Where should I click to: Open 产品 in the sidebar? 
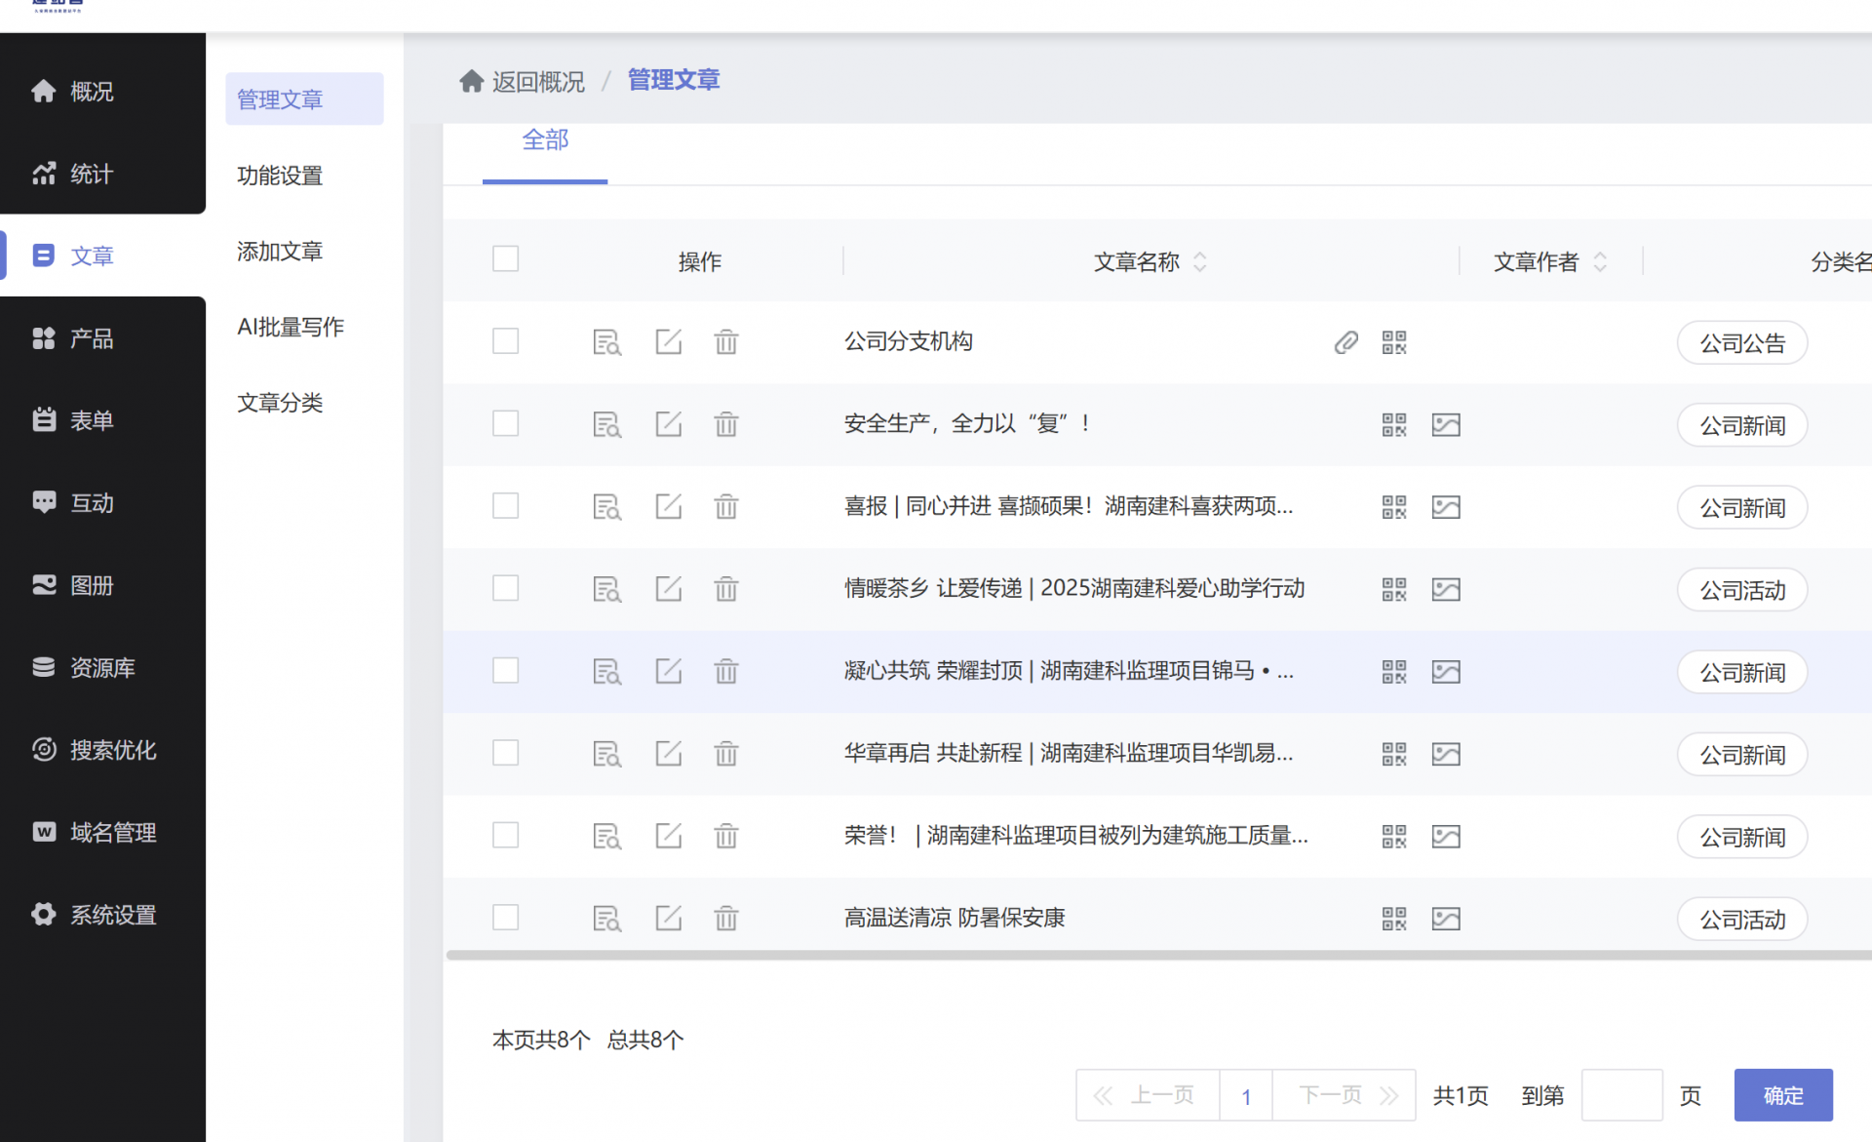pos(102,338)
